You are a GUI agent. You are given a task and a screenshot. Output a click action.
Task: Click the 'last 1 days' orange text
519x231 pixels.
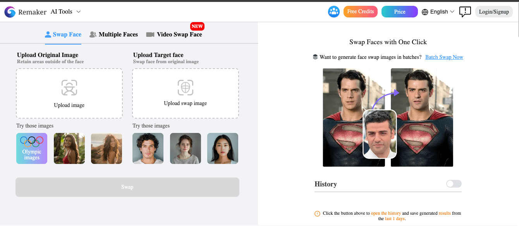tap(395, 219)
